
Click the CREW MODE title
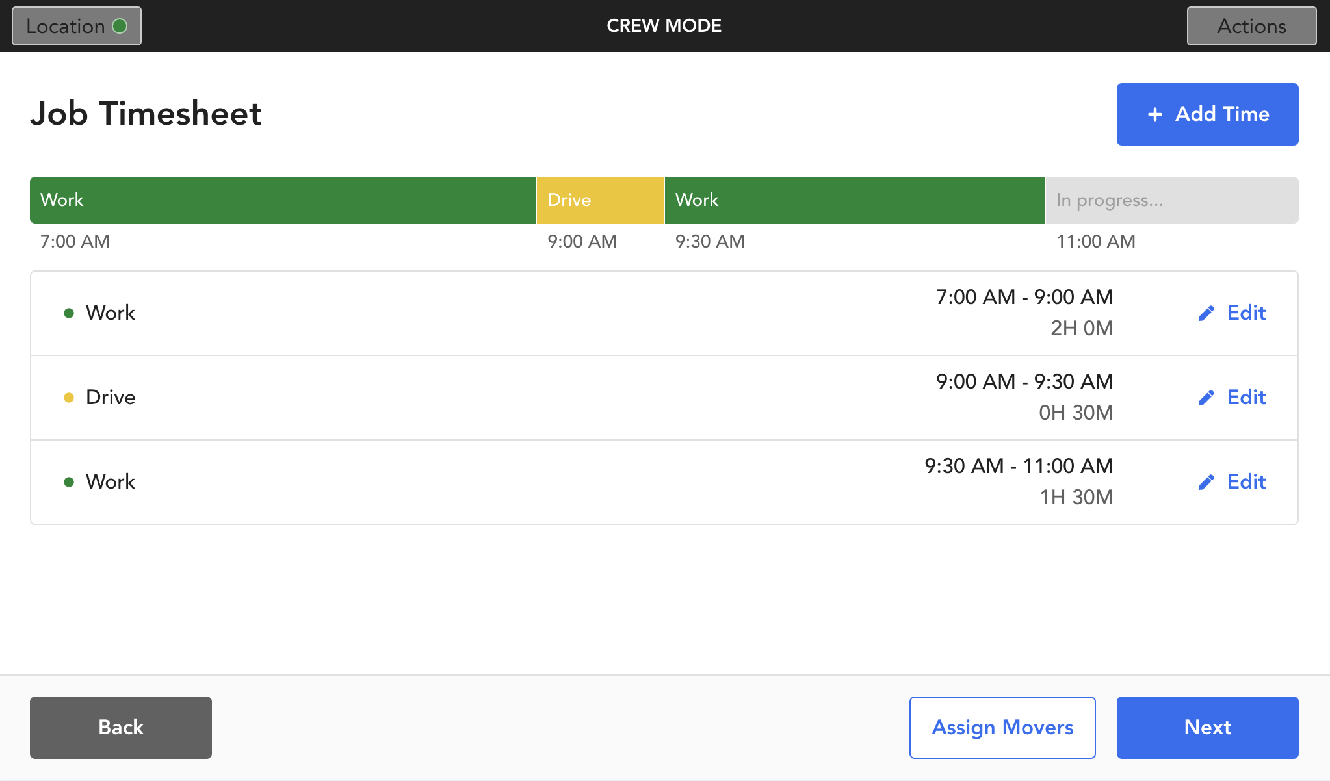(x=664, y=26)
